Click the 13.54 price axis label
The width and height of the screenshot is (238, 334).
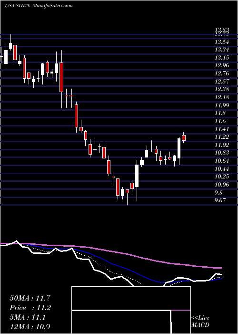coord(222,42)
